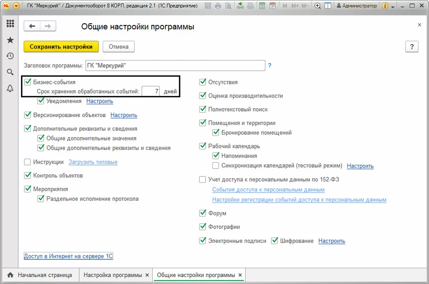Enable Учет доступа к персональным данным checkbox
This screenshot has width=429, height=284.
203,179
